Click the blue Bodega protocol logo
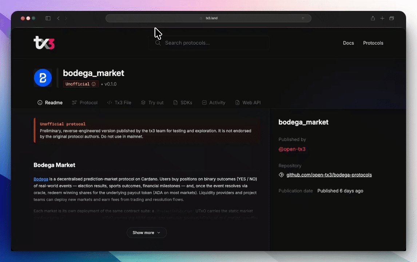Image resolution: width=417 pixels, height=262 pixels. click(x=43, y=78)
